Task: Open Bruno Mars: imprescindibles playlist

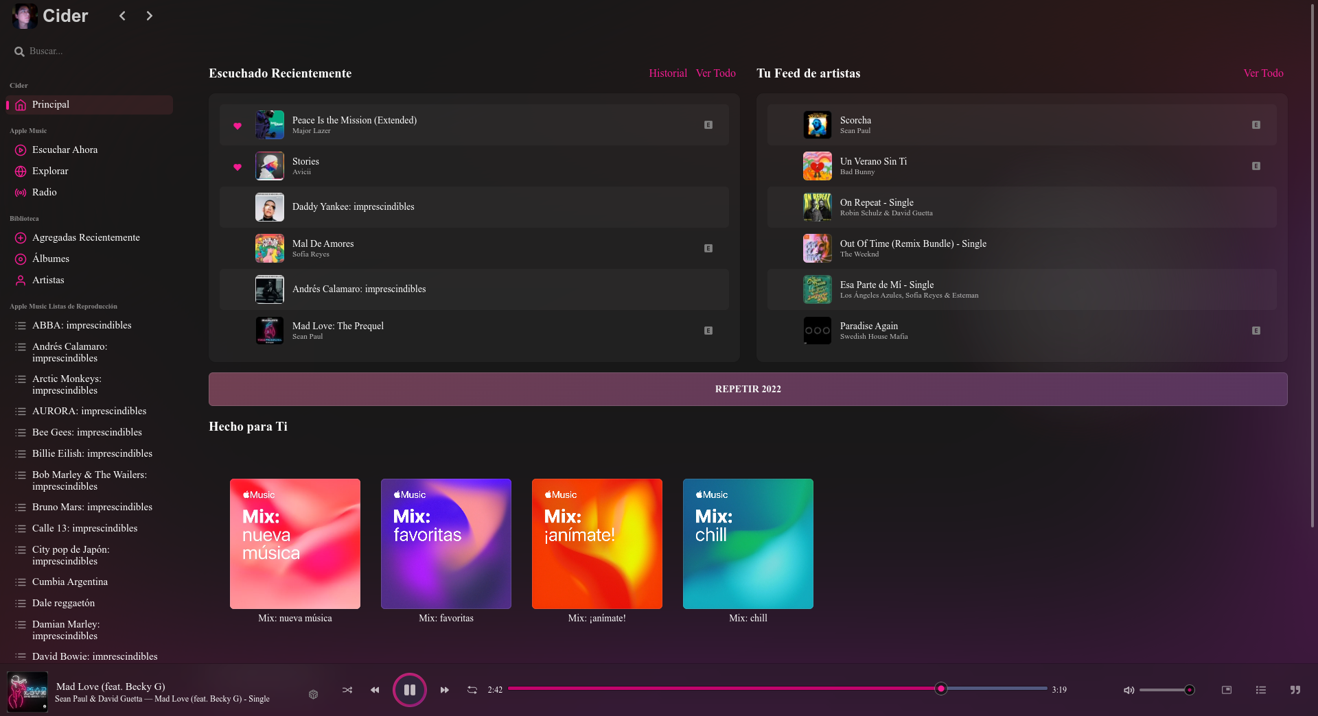Action: coord(89,507)
